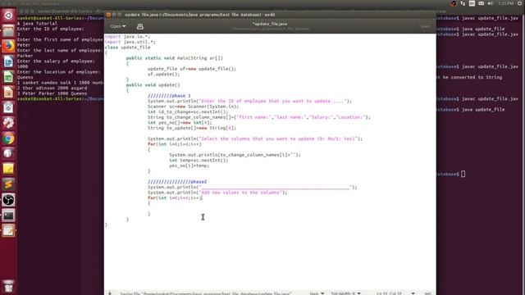
Task: Open the gedit Open file dropdown
Action: coord(118,26)
